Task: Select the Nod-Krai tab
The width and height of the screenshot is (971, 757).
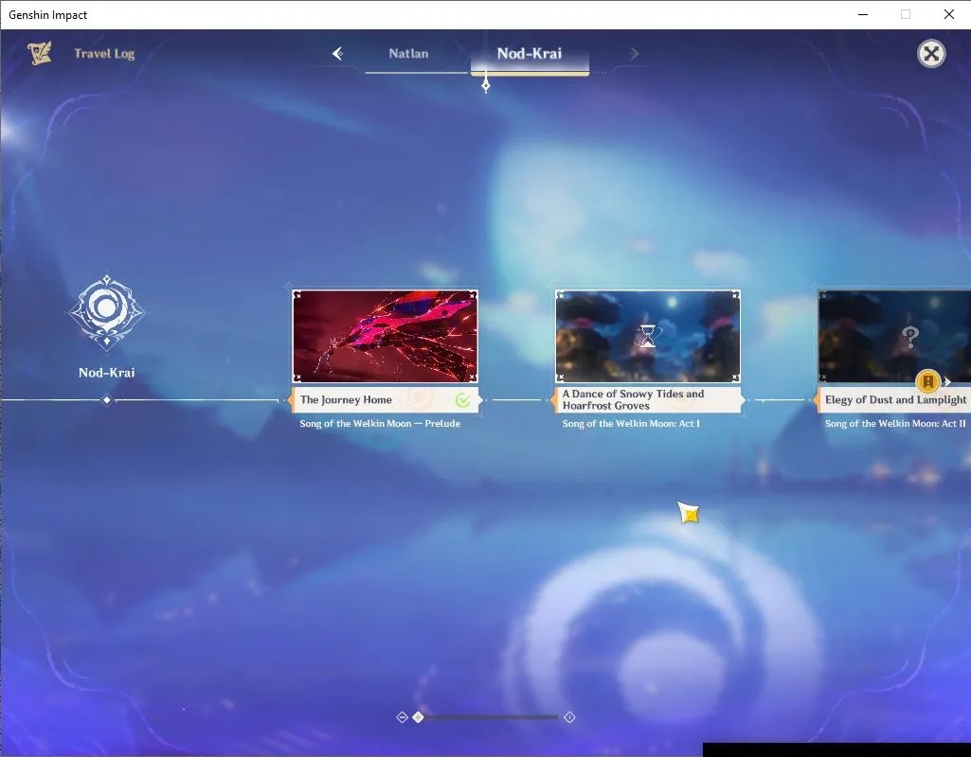Action: point(530,54)
